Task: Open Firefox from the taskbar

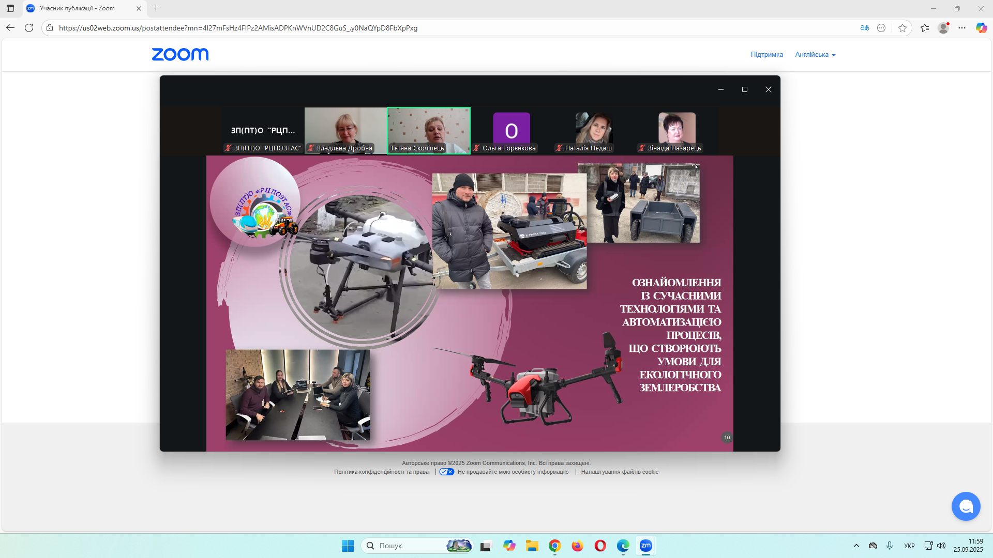Action: pyautogui.click(x=577, y=546)
